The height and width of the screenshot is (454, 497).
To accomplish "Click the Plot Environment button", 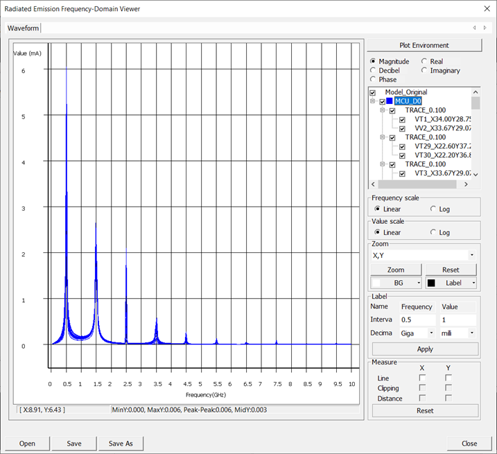I will pyautogui.click(x=424, y=46).
